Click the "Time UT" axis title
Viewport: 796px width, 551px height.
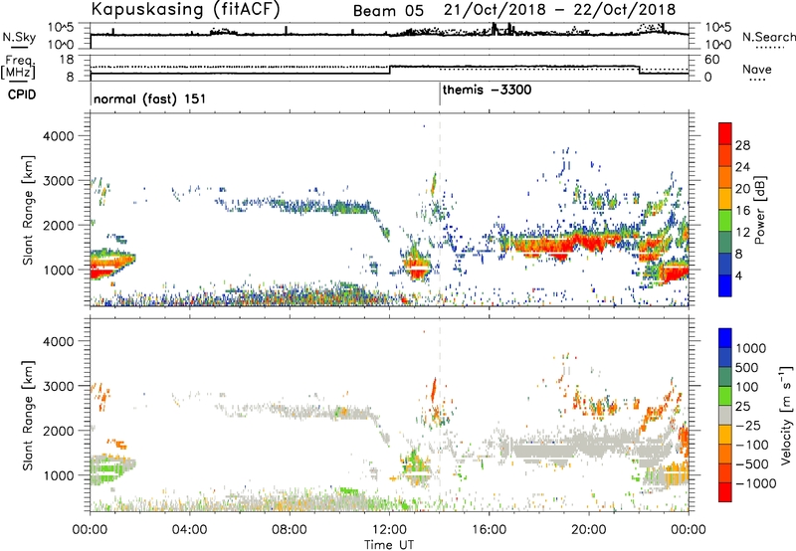389,545
